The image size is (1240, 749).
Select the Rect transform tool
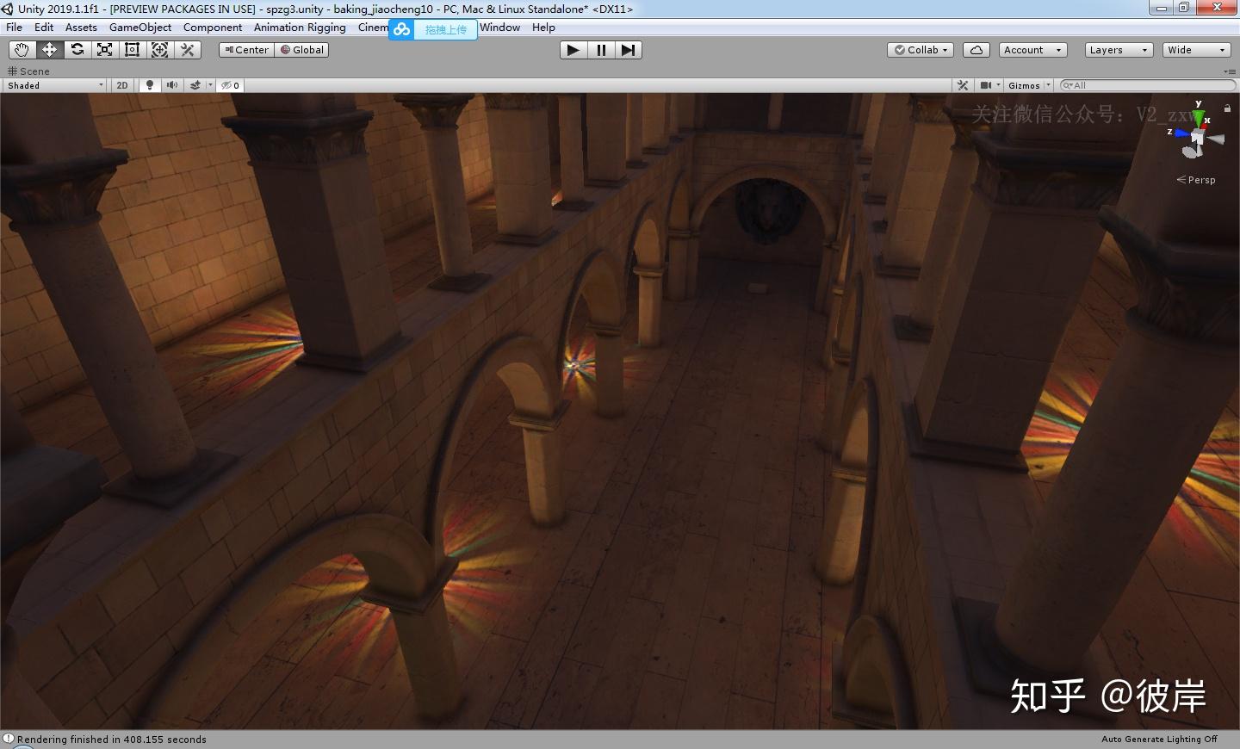[133, 50]
